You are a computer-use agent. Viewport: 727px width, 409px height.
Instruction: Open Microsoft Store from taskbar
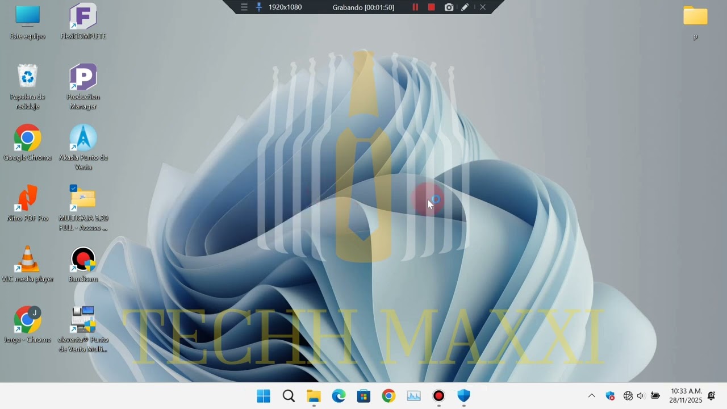(363, 396)
